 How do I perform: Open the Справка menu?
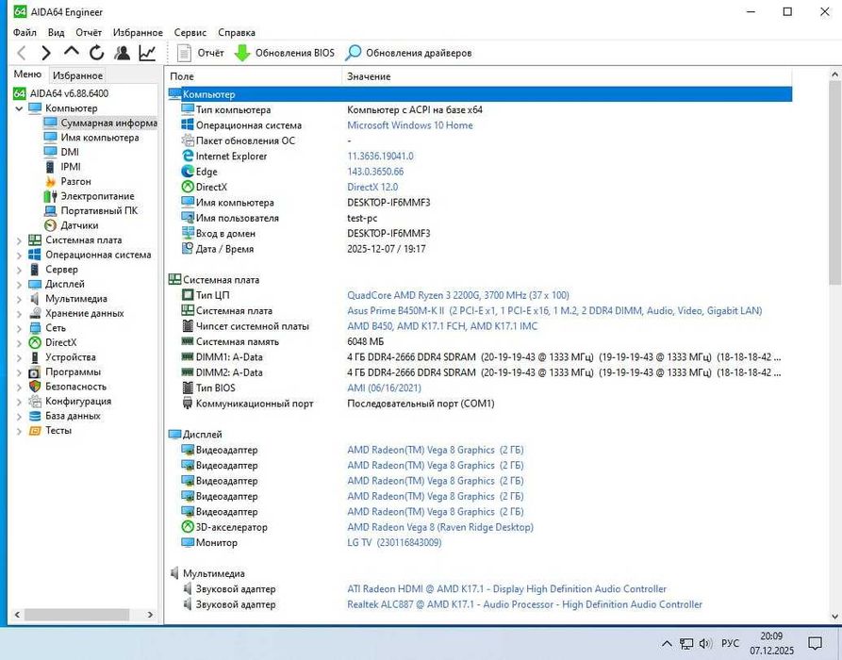(x=237, y=32)
